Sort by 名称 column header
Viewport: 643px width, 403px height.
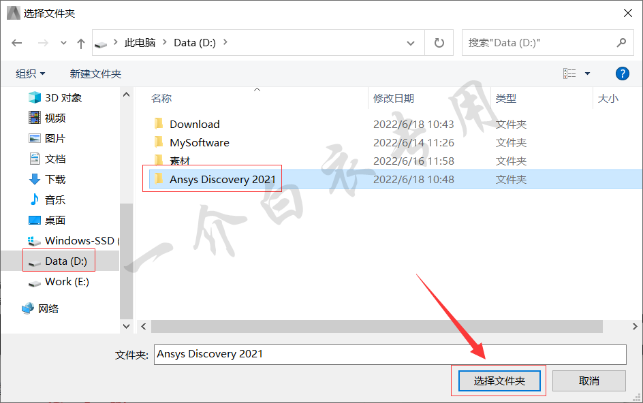[x=161, y=99]
